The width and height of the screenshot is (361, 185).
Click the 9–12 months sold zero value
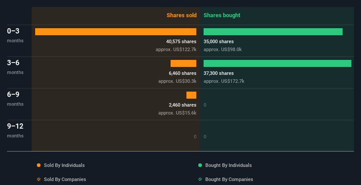(x=195, y=137)
